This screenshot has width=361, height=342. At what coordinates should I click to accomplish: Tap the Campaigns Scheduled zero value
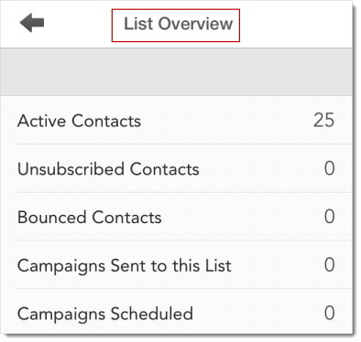coord(330,313)
